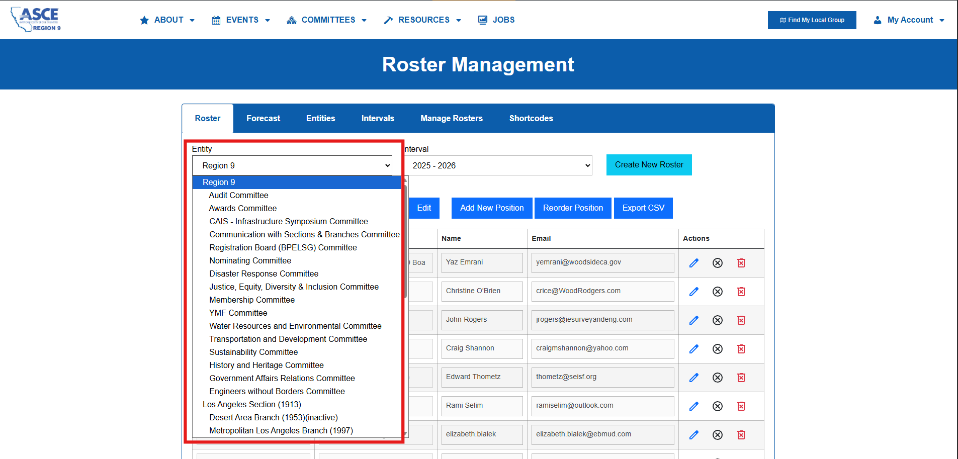Expand the RESOURCES navigation menu
Image resolution: width=958 pixels, height=459 pixels.
422,20
